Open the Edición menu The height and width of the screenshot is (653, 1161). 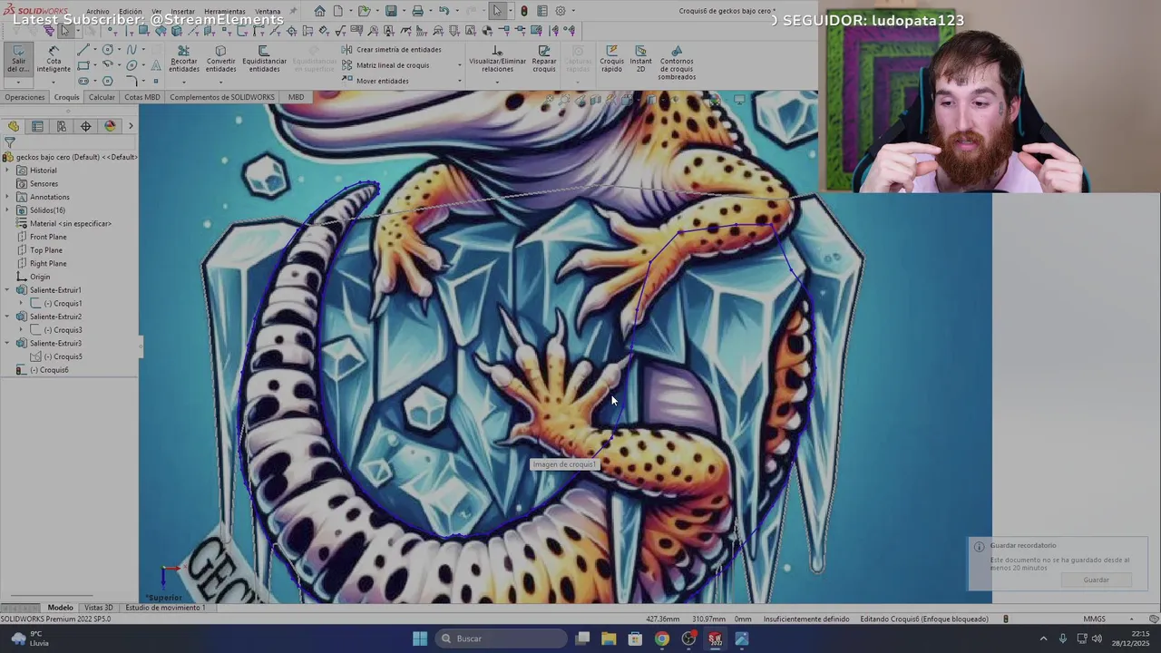click(131, 12)
